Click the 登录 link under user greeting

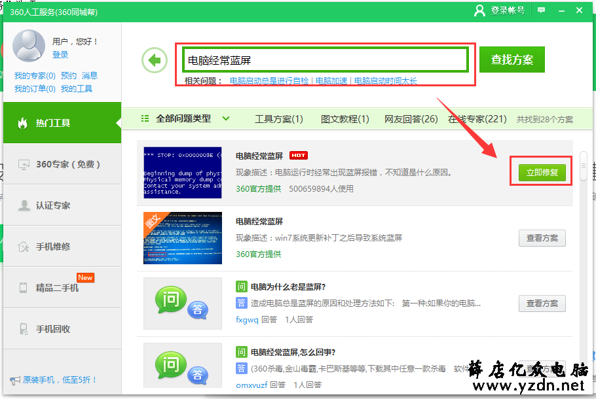coord(60,55)
